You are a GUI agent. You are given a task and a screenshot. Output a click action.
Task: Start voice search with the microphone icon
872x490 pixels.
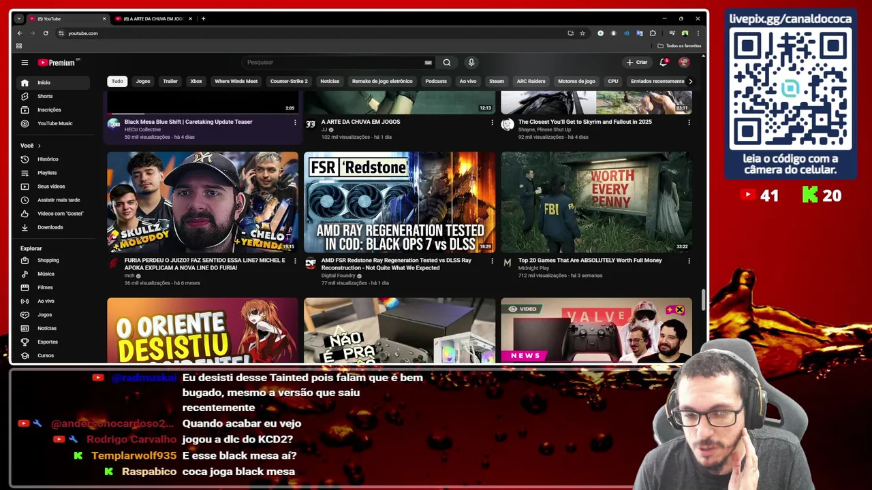(471, 63)
